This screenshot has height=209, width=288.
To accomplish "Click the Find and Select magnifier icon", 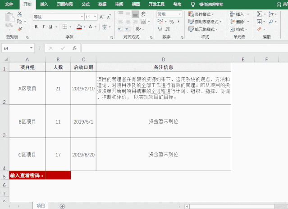I will coord(271,21).
